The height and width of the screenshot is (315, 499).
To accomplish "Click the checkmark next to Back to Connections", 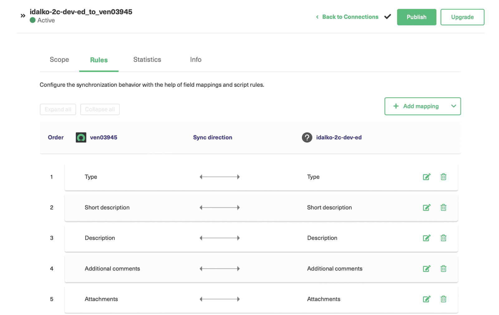I will [387, 17].
